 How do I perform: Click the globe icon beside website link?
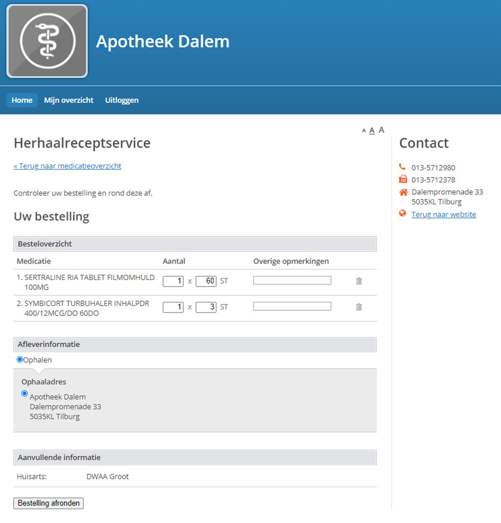click(403, 213)
